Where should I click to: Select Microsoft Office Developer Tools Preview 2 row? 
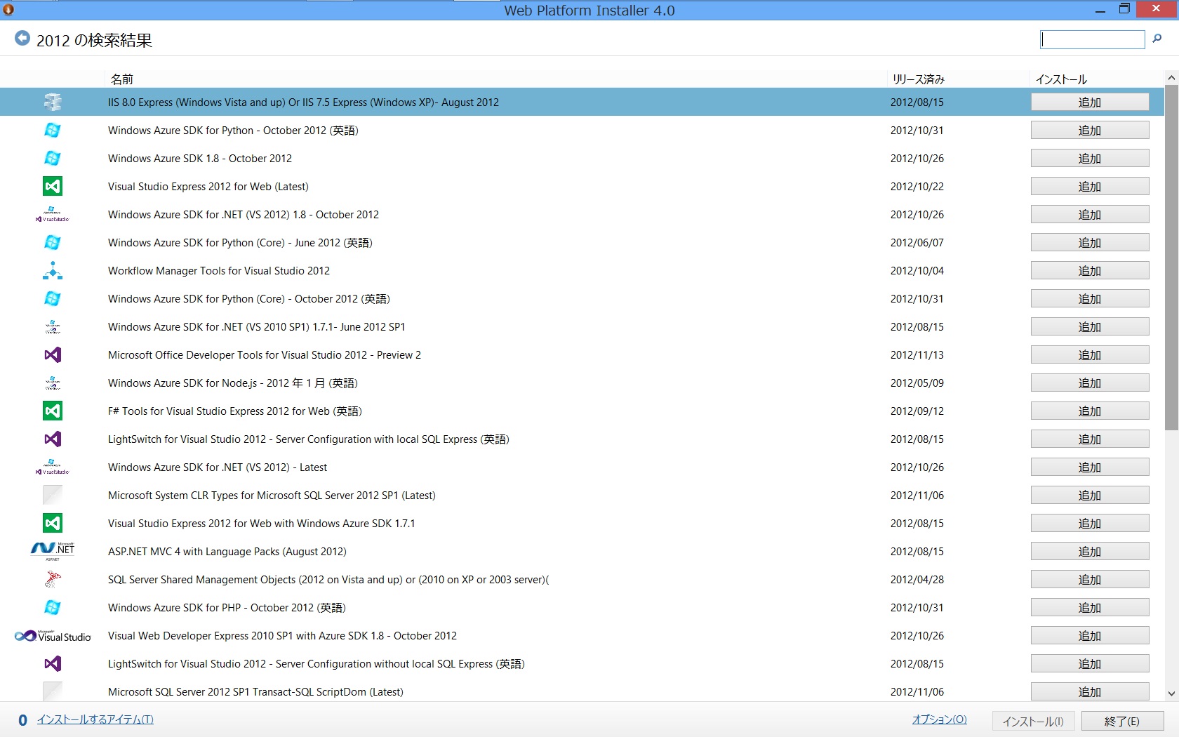(x=582, y=355)
